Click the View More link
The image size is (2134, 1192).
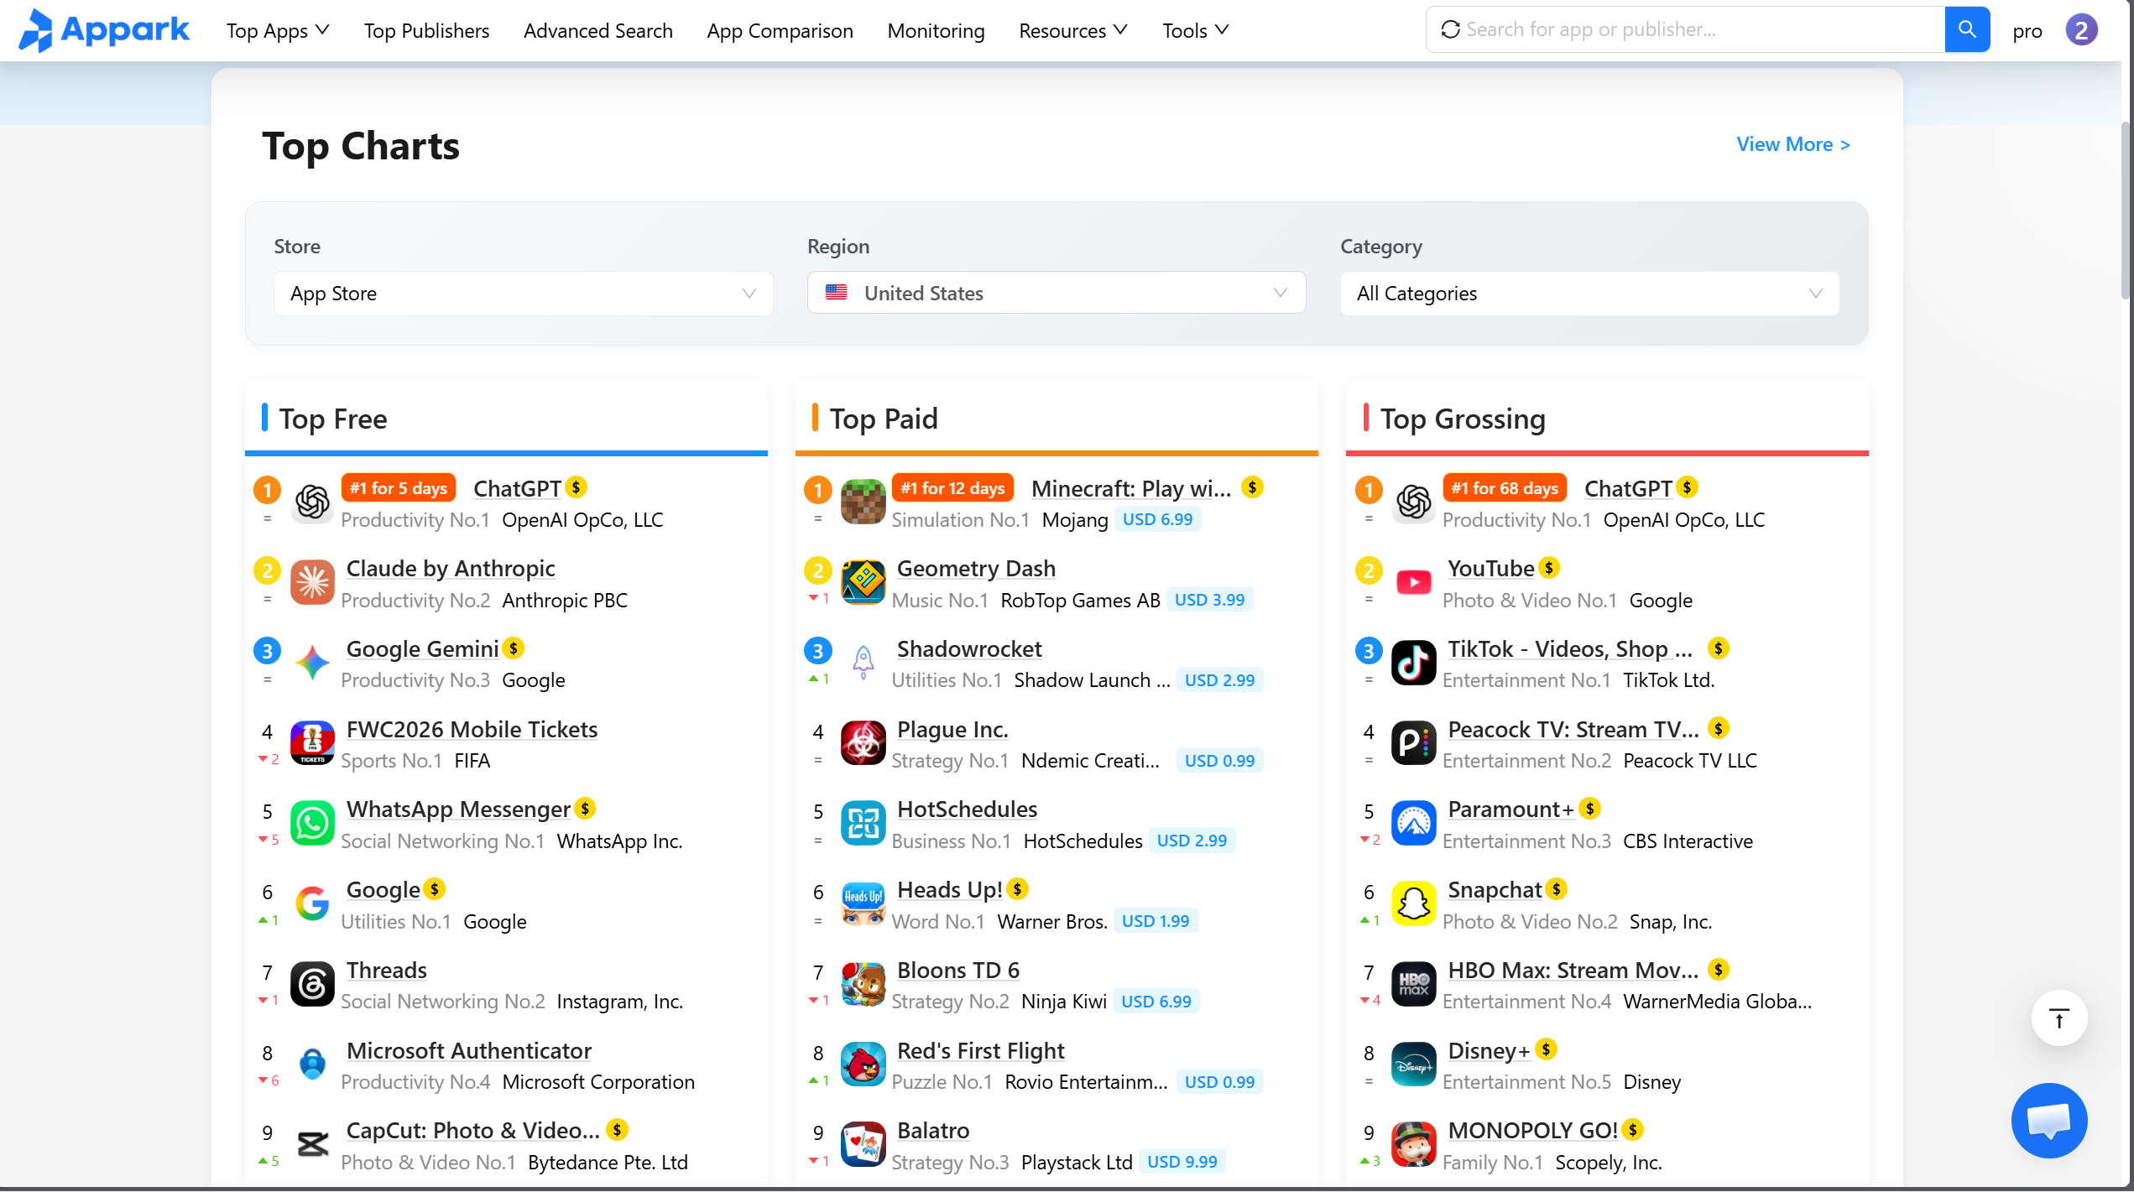pos(1792,144)
